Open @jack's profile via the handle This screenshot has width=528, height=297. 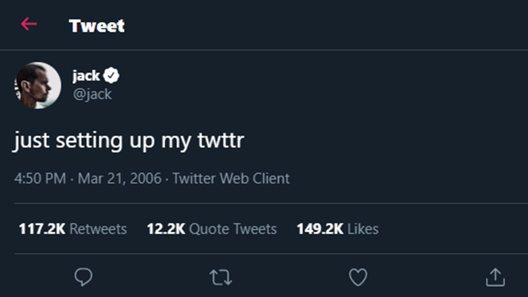click(x=92, y=94)
